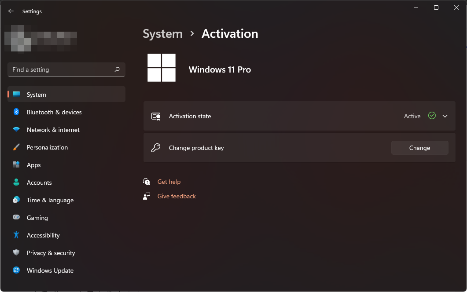Click the Get help chat icon
The width and height of the screenshot is (467, 292).
point(147,182)
